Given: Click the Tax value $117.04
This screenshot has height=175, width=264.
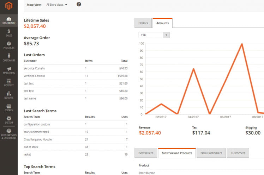Looking at the screenshot, I should click(x=201, y=133).
